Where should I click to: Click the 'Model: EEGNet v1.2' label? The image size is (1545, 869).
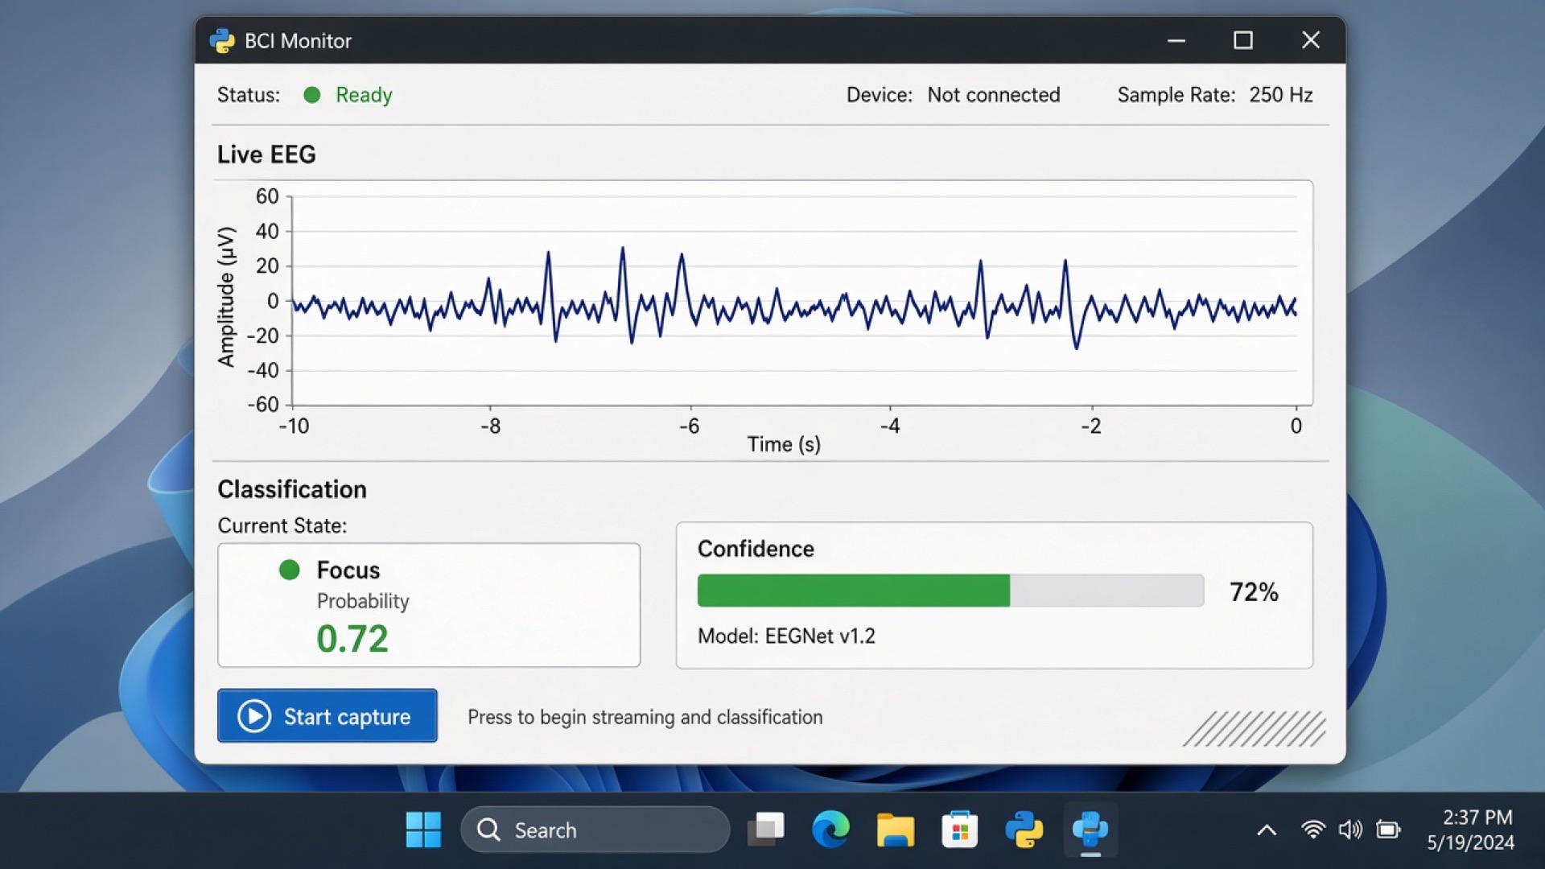pos(786,636)
